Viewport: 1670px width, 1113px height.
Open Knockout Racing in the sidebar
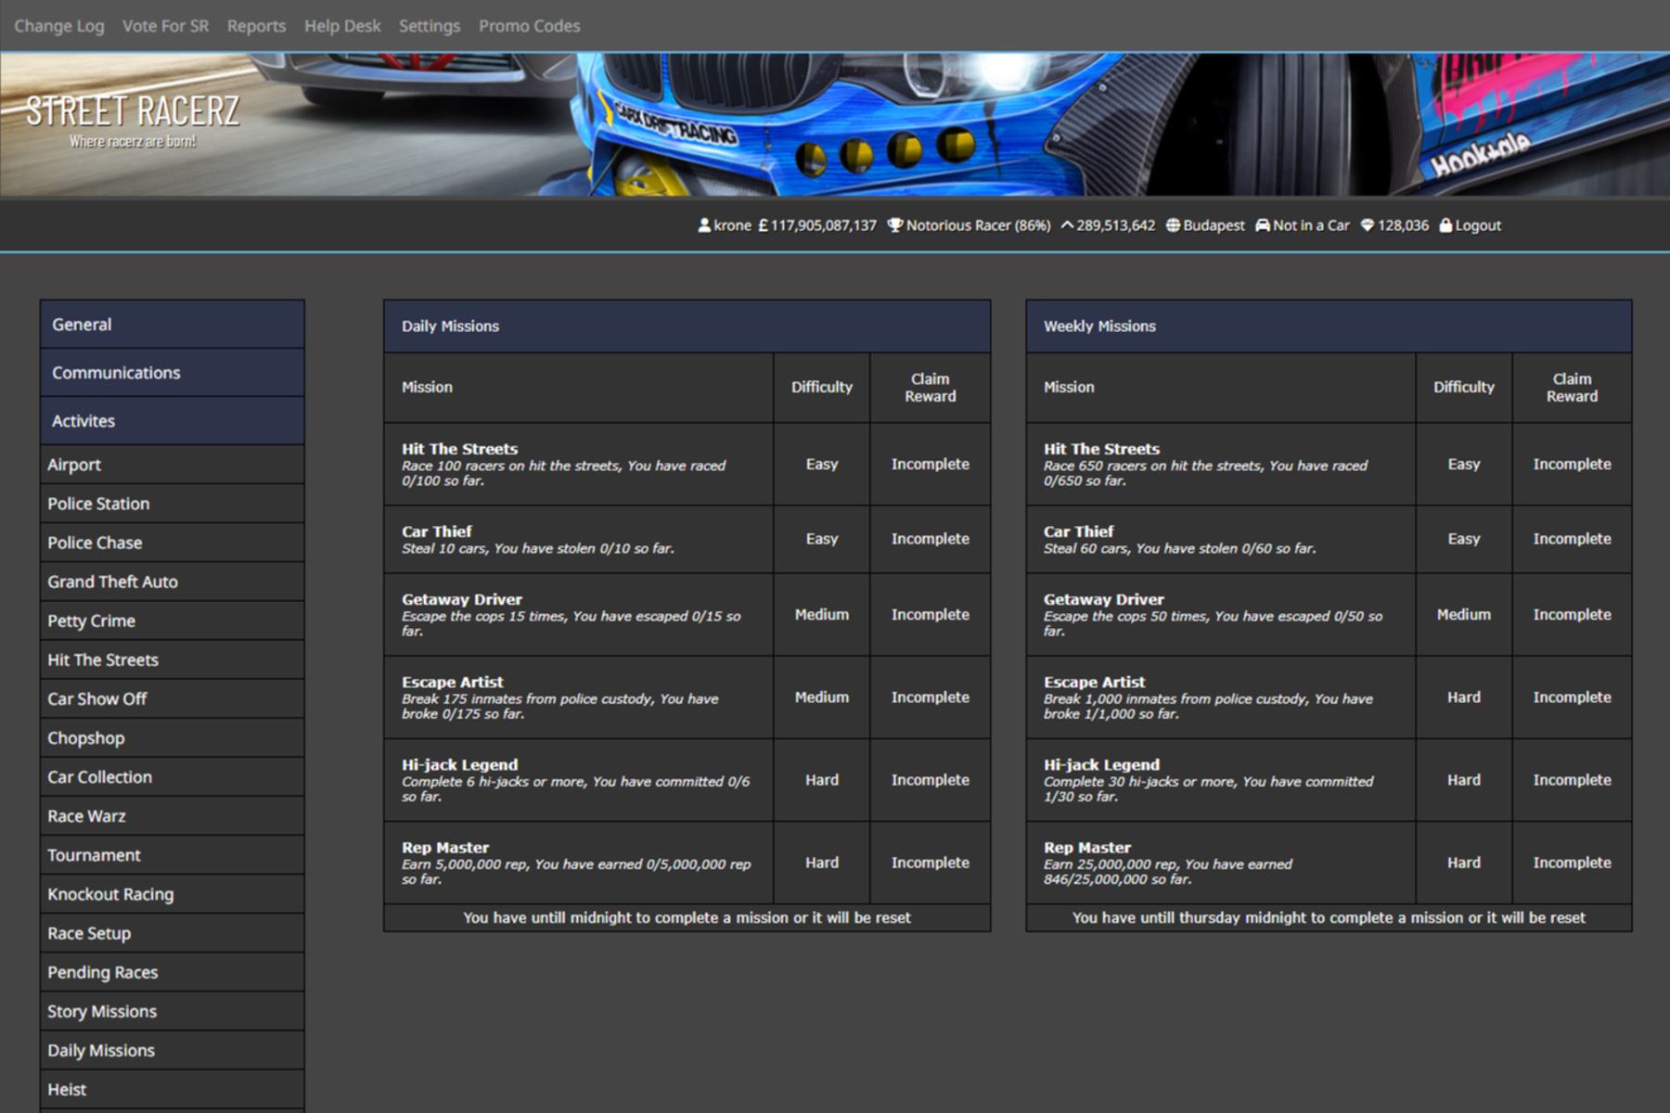[173, 894]
